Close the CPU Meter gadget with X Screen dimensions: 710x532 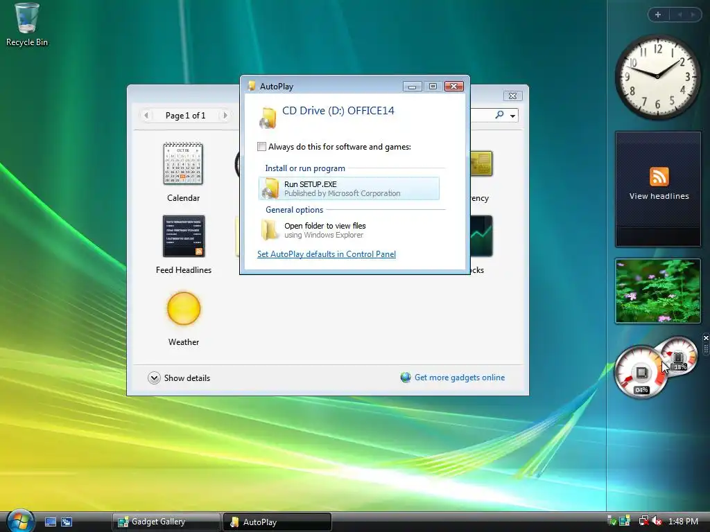[x=705, y=338]
